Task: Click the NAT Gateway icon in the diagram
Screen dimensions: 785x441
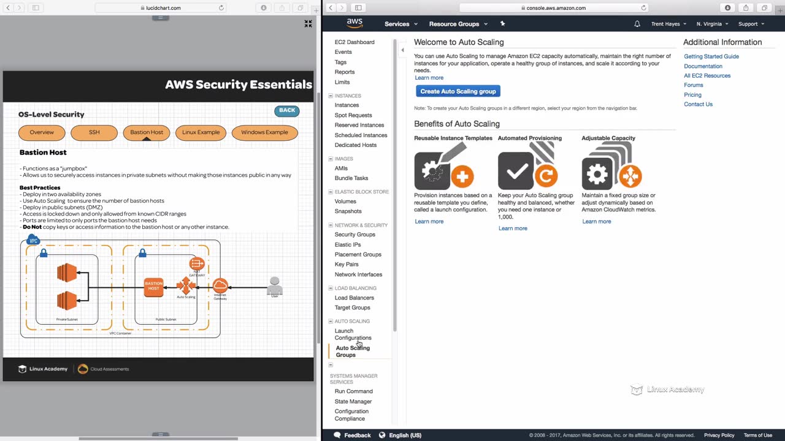Action: (197, 264)
